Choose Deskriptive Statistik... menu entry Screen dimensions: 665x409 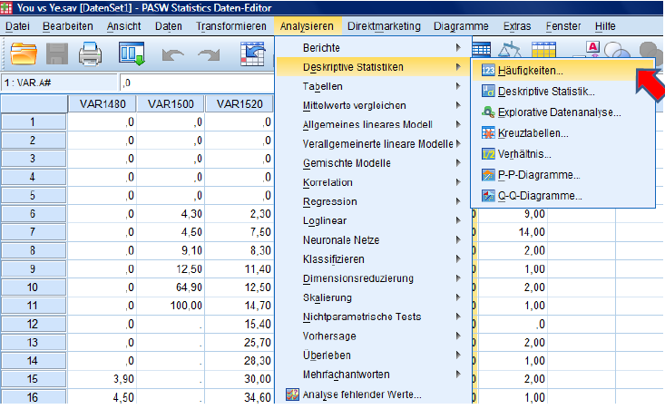pos(562,91)
